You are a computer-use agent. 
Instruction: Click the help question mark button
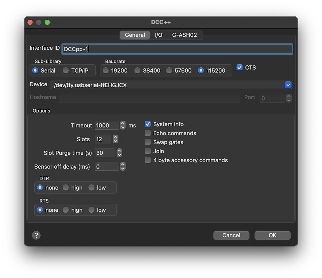(x=36, y=235)
